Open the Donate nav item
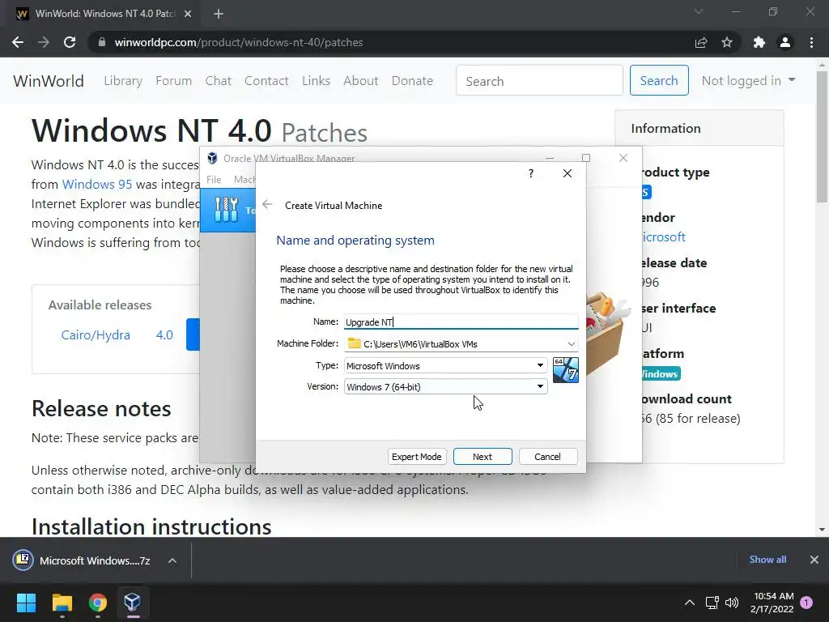The image size is (829, 622). point(412,80)
